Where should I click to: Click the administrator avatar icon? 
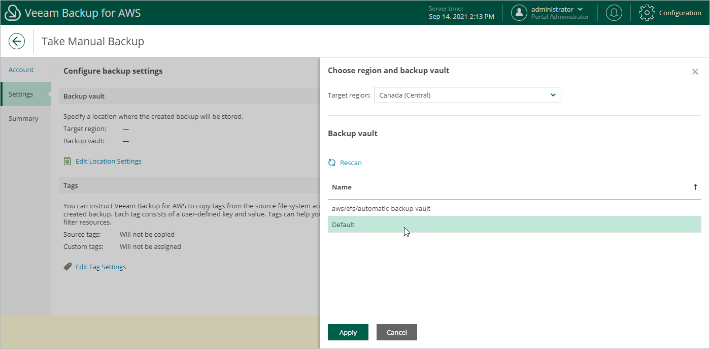pos(519,13)
